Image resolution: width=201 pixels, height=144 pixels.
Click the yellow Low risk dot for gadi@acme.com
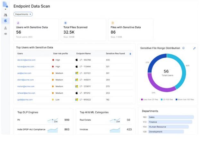click(53, 100)
